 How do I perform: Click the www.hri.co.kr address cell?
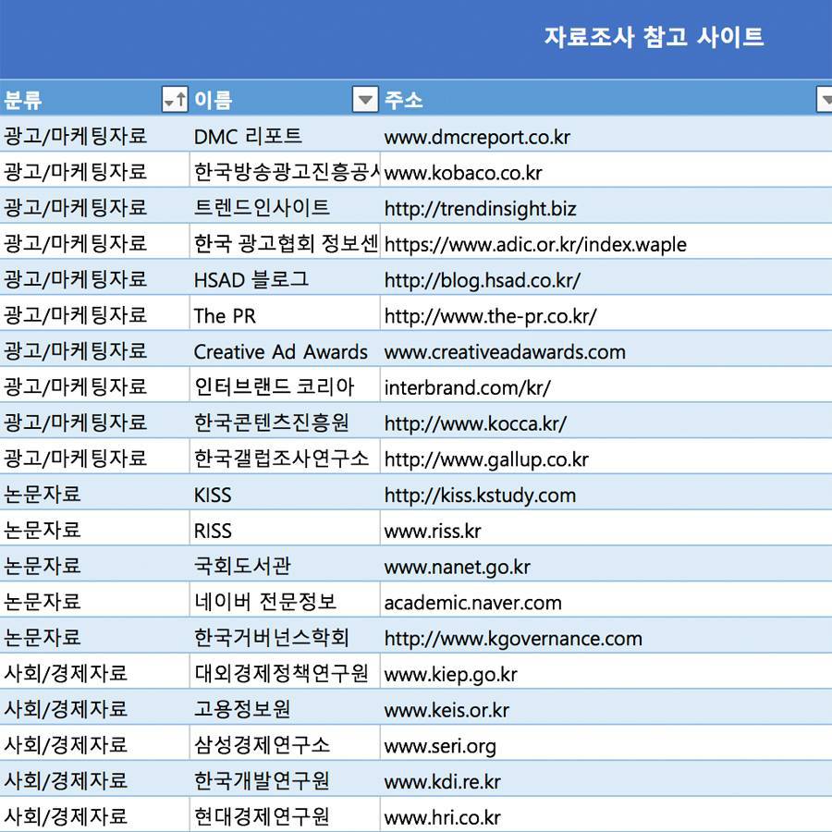click(x=606, y=814)
